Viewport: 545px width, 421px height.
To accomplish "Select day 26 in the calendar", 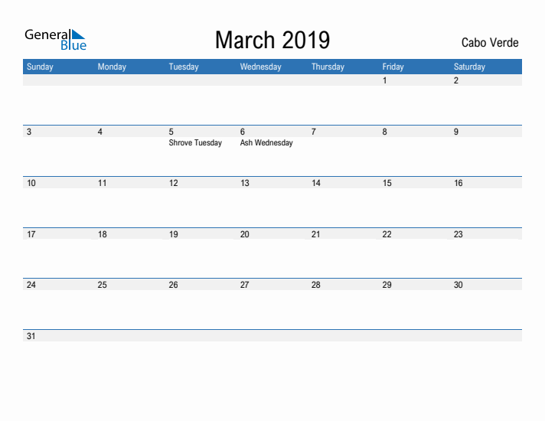I will (x=174, y=285).
